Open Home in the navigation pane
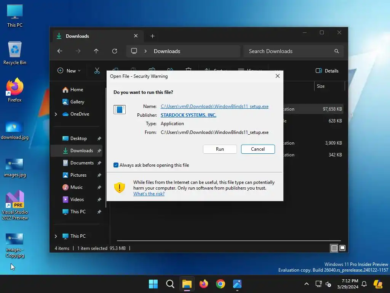The width and height of the screenshot is (390, 293). pyautogui.click(x=77, y=89)
